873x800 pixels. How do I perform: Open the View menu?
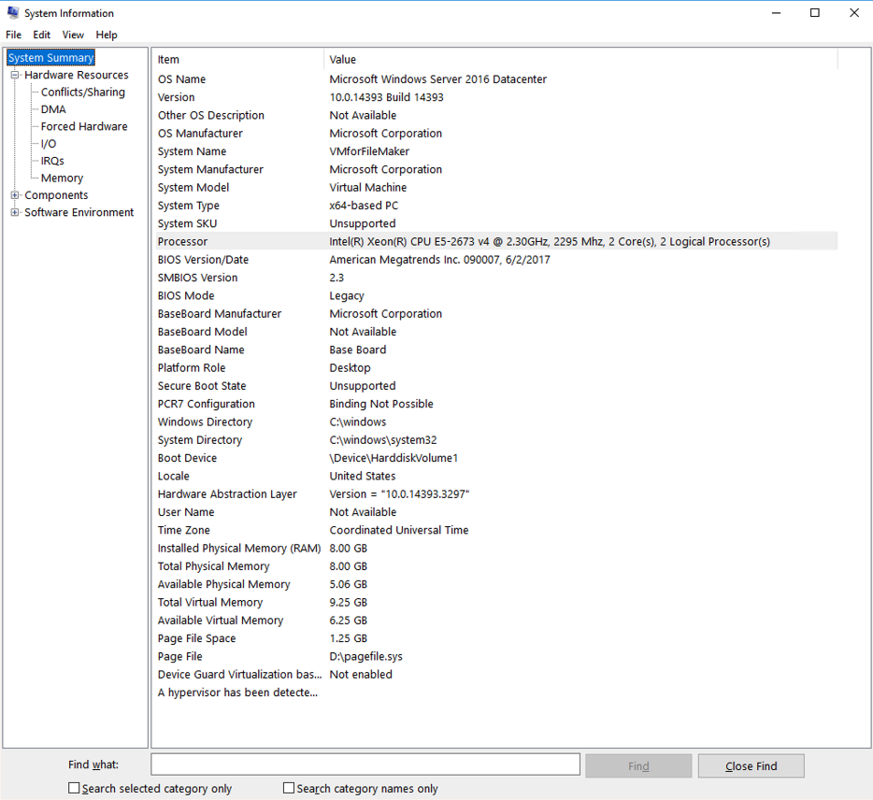coord(73,35)
